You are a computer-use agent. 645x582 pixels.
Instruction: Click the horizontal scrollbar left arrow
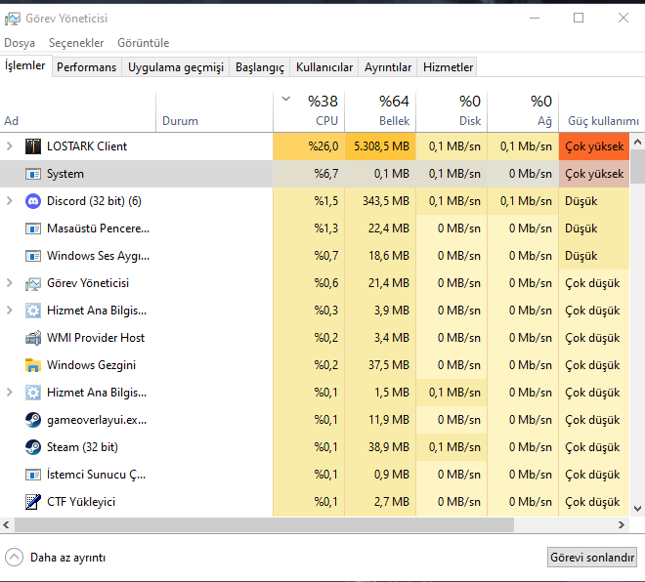tap(6, 524)
